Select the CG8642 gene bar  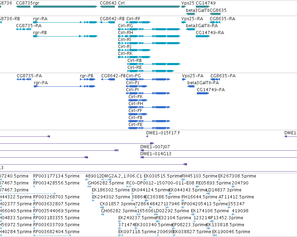click(x=107, y=7)
